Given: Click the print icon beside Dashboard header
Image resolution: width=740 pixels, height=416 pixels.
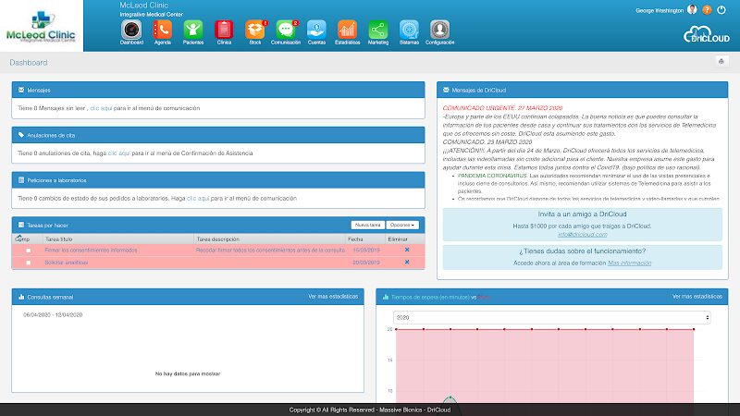Looking at the screenshot, I should pyautogui.click(x=721, y=62).
